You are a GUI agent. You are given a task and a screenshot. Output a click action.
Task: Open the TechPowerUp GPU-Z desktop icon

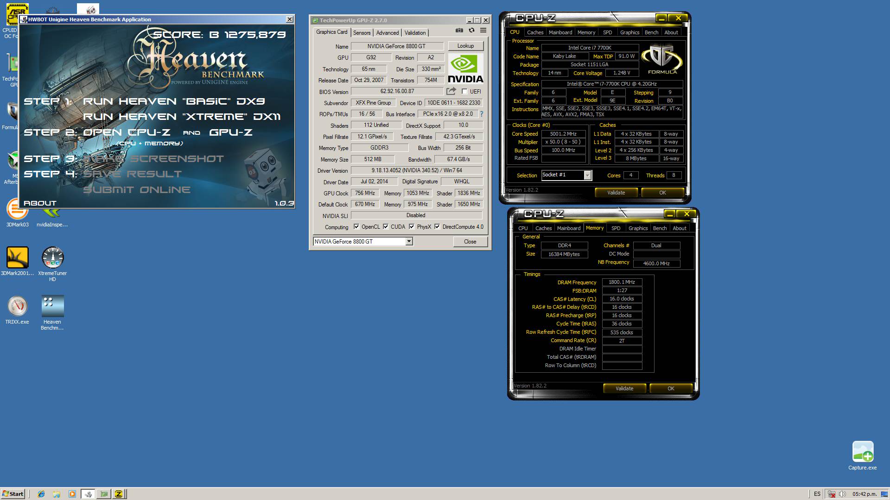[10, 69]
